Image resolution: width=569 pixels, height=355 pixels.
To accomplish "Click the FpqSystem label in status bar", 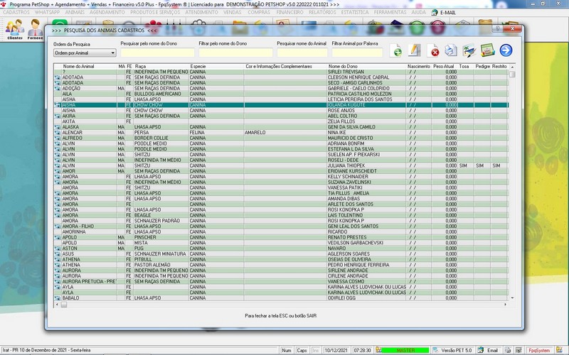I will (539, 350).
